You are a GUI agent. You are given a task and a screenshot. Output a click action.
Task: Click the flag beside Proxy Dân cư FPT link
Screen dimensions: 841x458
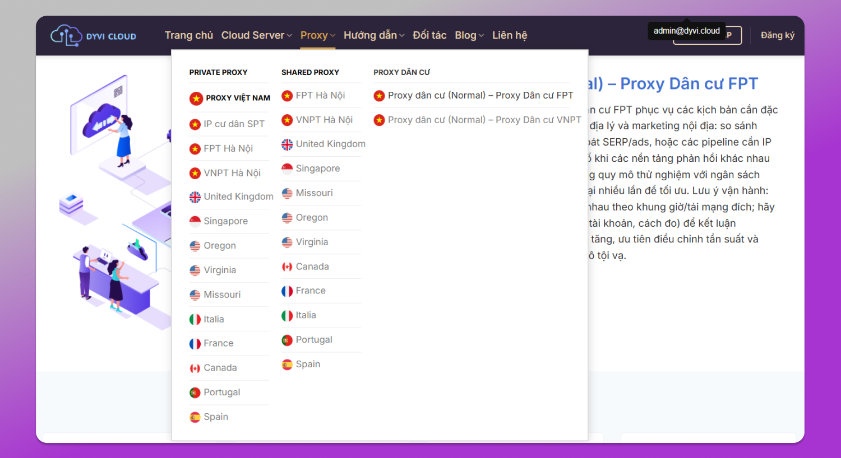click(380, 96)
